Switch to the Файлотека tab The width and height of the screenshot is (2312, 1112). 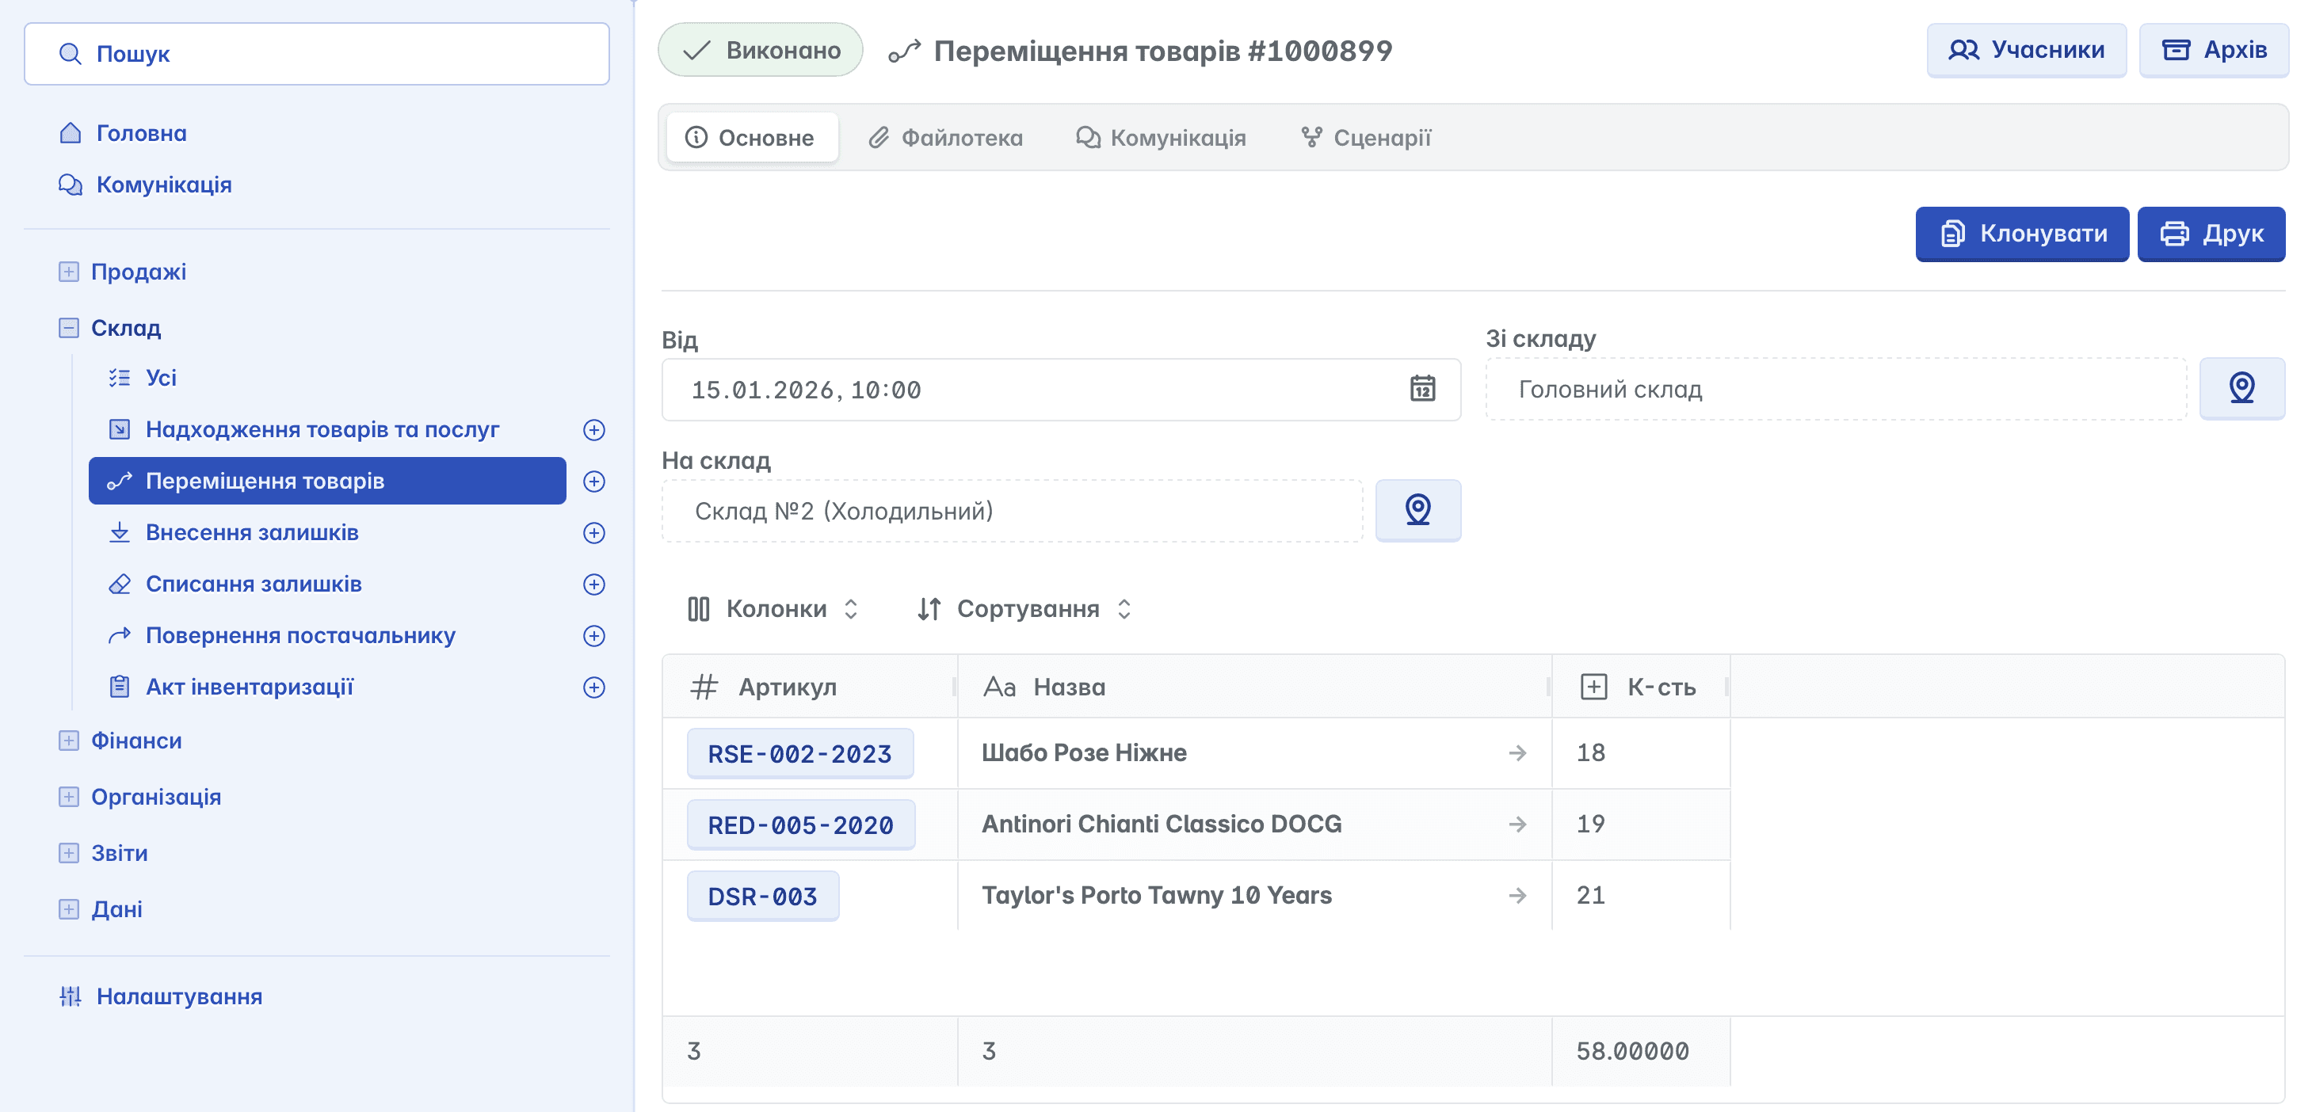pos(945,137)
